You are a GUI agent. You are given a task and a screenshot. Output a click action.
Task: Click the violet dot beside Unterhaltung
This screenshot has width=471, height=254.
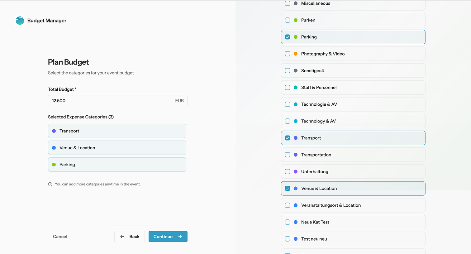click(x=296, y=172)
